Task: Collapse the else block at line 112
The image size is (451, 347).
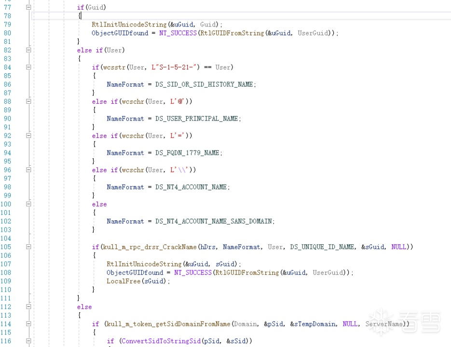Action: (x=28, y=307)
